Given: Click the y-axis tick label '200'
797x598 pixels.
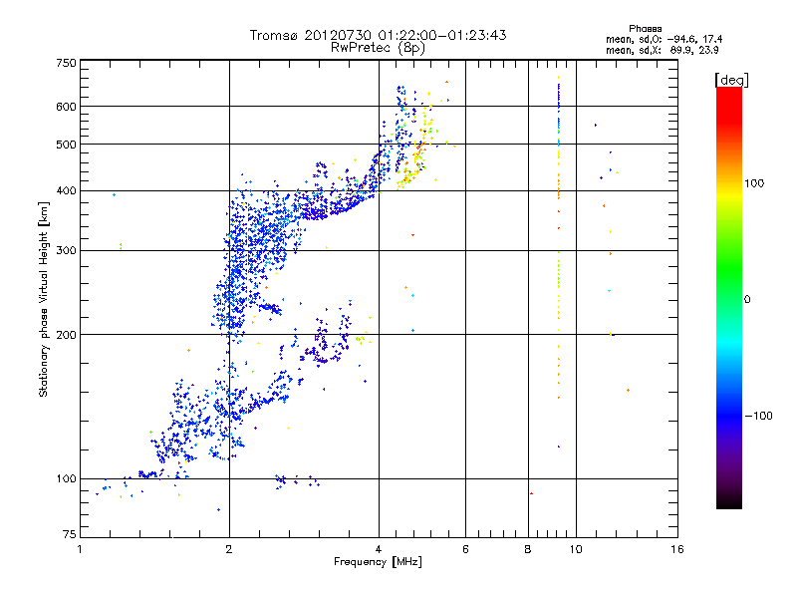Looking at the screenshot, I should (x=66, y=335).
